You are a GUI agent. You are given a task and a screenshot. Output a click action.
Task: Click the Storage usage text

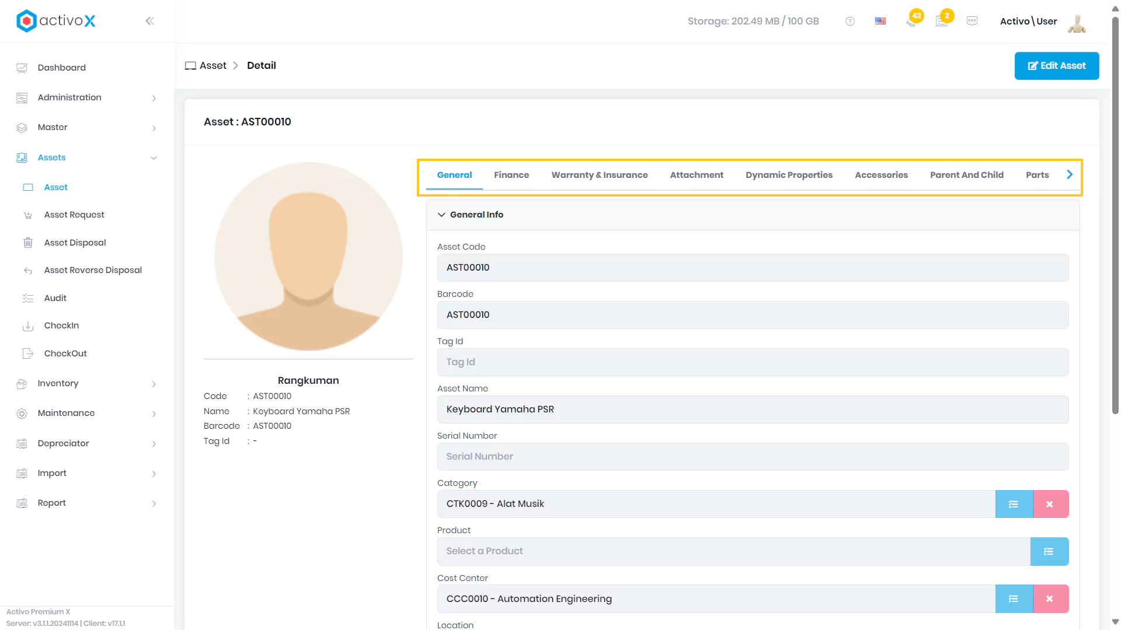pos(753,21)
